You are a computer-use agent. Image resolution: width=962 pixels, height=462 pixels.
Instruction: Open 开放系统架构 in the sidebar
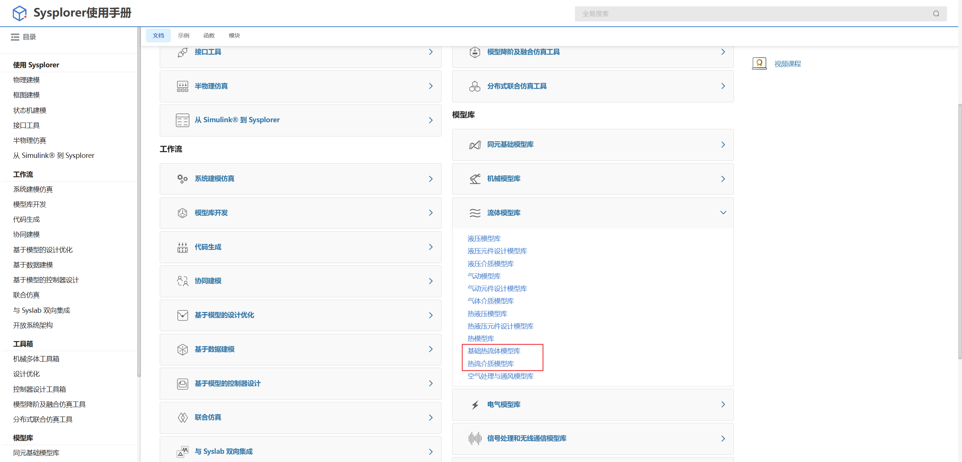tap(33, 326)
